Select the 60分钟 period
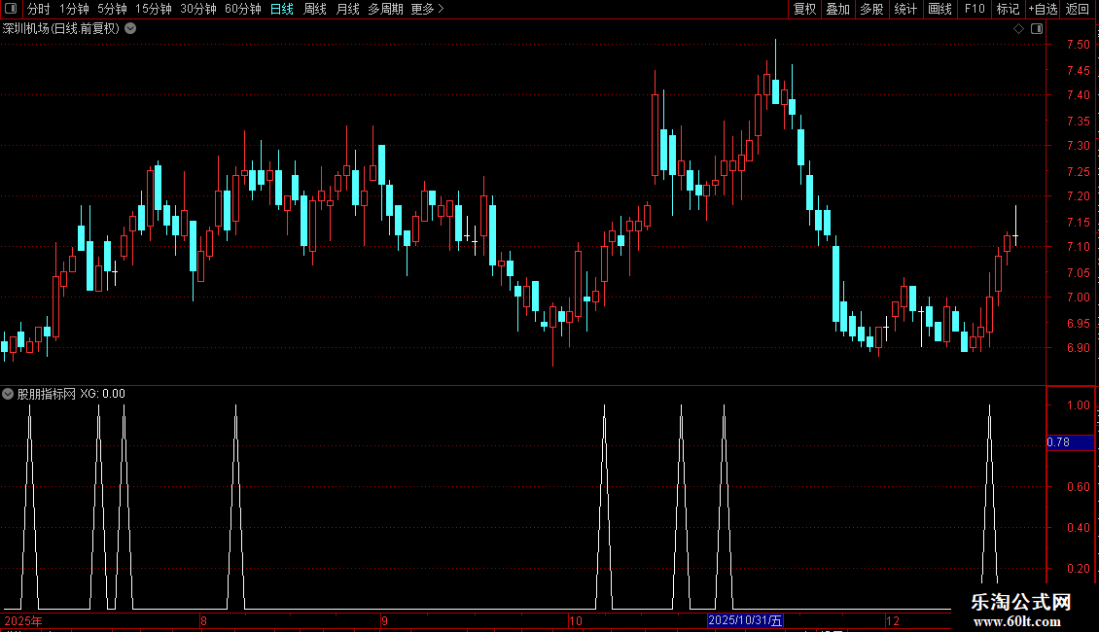Screen dimensions: 1099x632 click(x=243, y=9)
